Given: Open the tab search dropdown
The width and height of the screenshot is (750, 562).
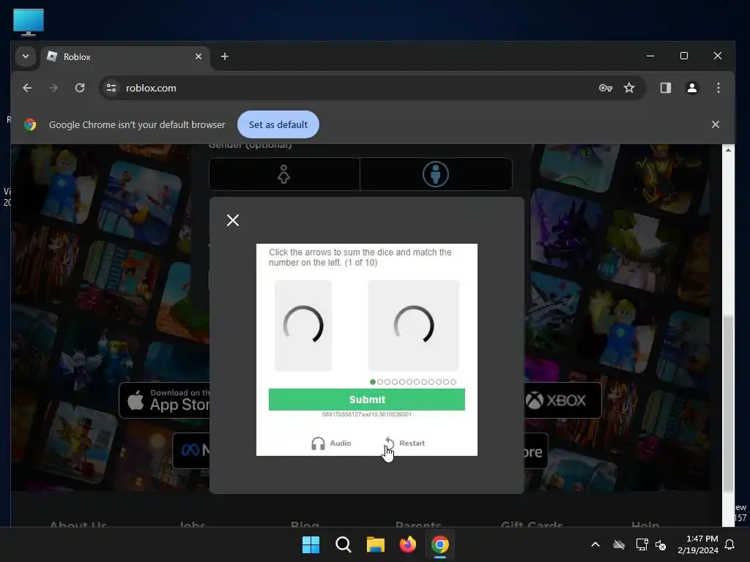Looking at the screenshot, I should point(26,56).
